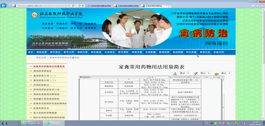Click the FlashPaper fit-page icon

tap(194, 77)
